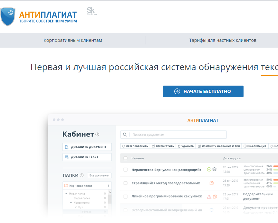Click ПЕРЕМЕСТИТЬ toolbar button
Image resolution: width=278 pixels, height=223 pixels.
pos(163,146)
